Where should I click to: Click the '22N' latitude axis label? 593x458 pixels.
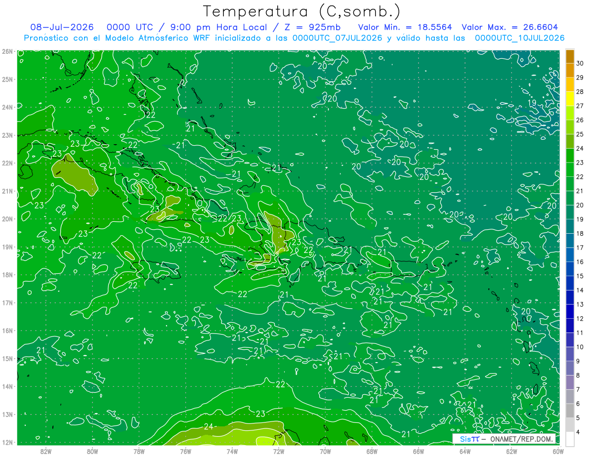pyautogui.click(x=7, y=163)
